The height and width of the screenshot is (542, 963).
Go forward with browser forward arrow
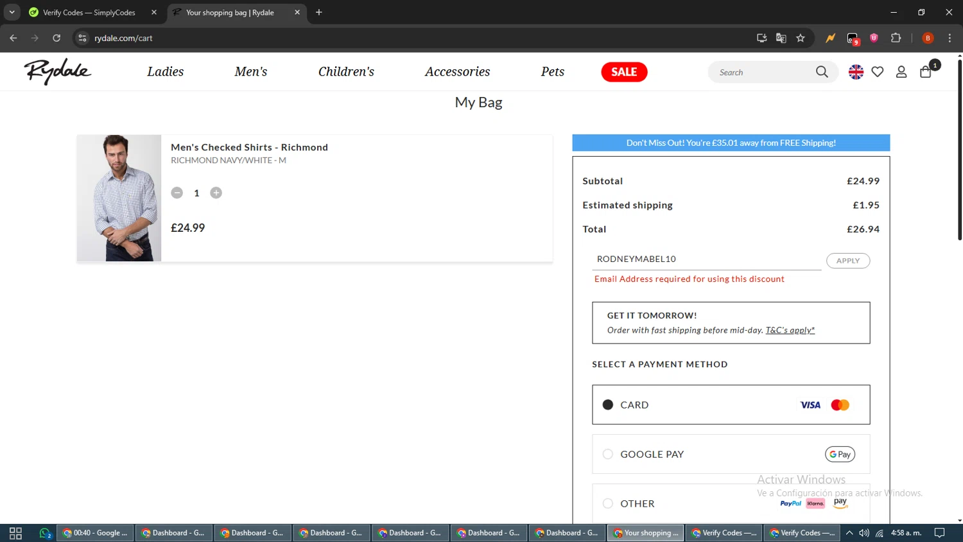(35, 38)
